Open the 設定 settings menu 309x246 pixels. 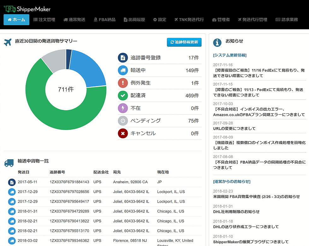[x=160, y=19]
